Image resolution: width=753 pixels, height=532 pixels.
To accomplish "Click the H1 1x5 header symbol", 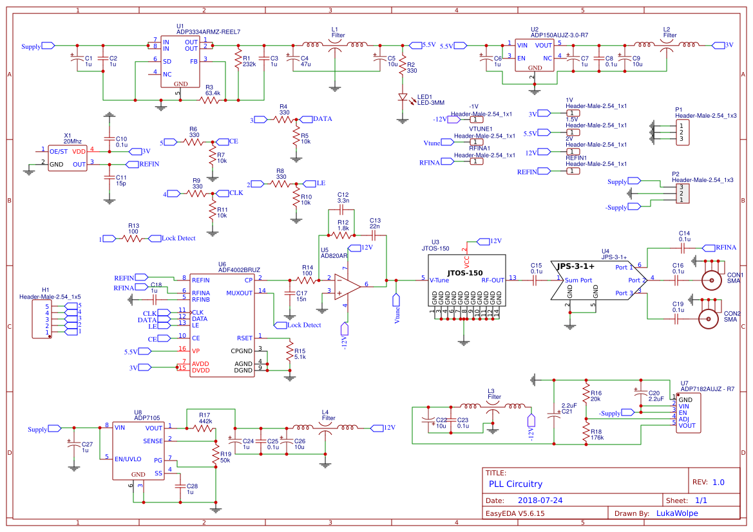I will [x=42, y=319].
